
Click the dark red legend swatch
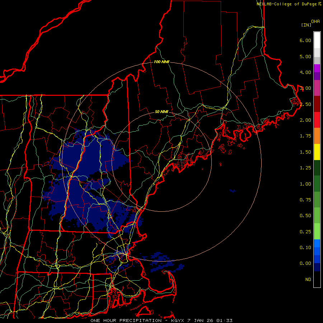click(x=317, y=104)
